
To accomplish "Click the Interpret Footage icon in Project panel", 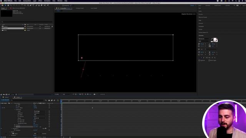I will 2,95.
